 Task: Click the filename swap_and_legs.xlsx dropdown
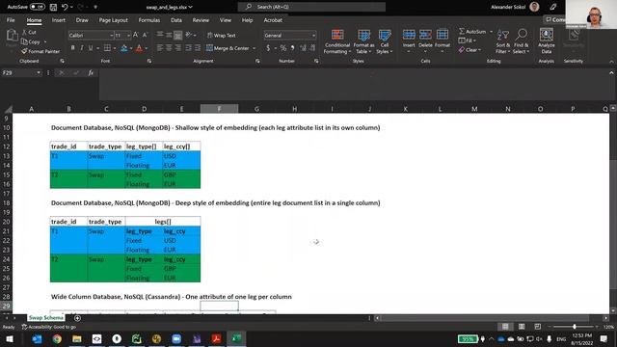(170, 7)
